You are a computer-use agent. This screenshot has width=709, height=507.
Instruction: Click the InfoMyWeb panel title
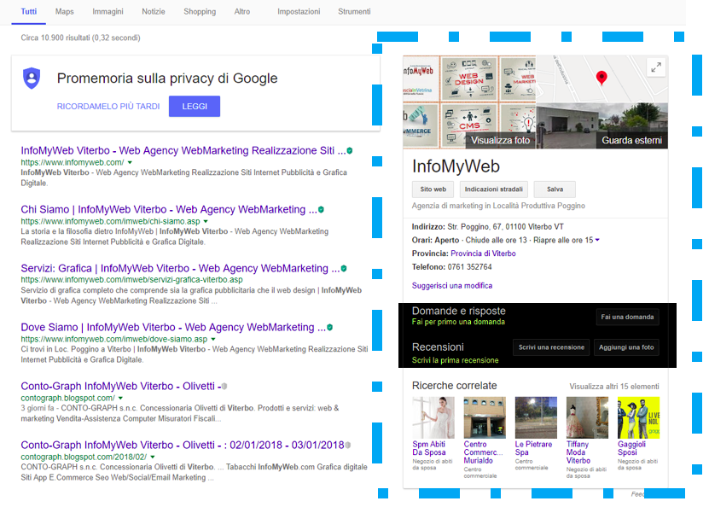pyautogui.click(x=456, y=166)
